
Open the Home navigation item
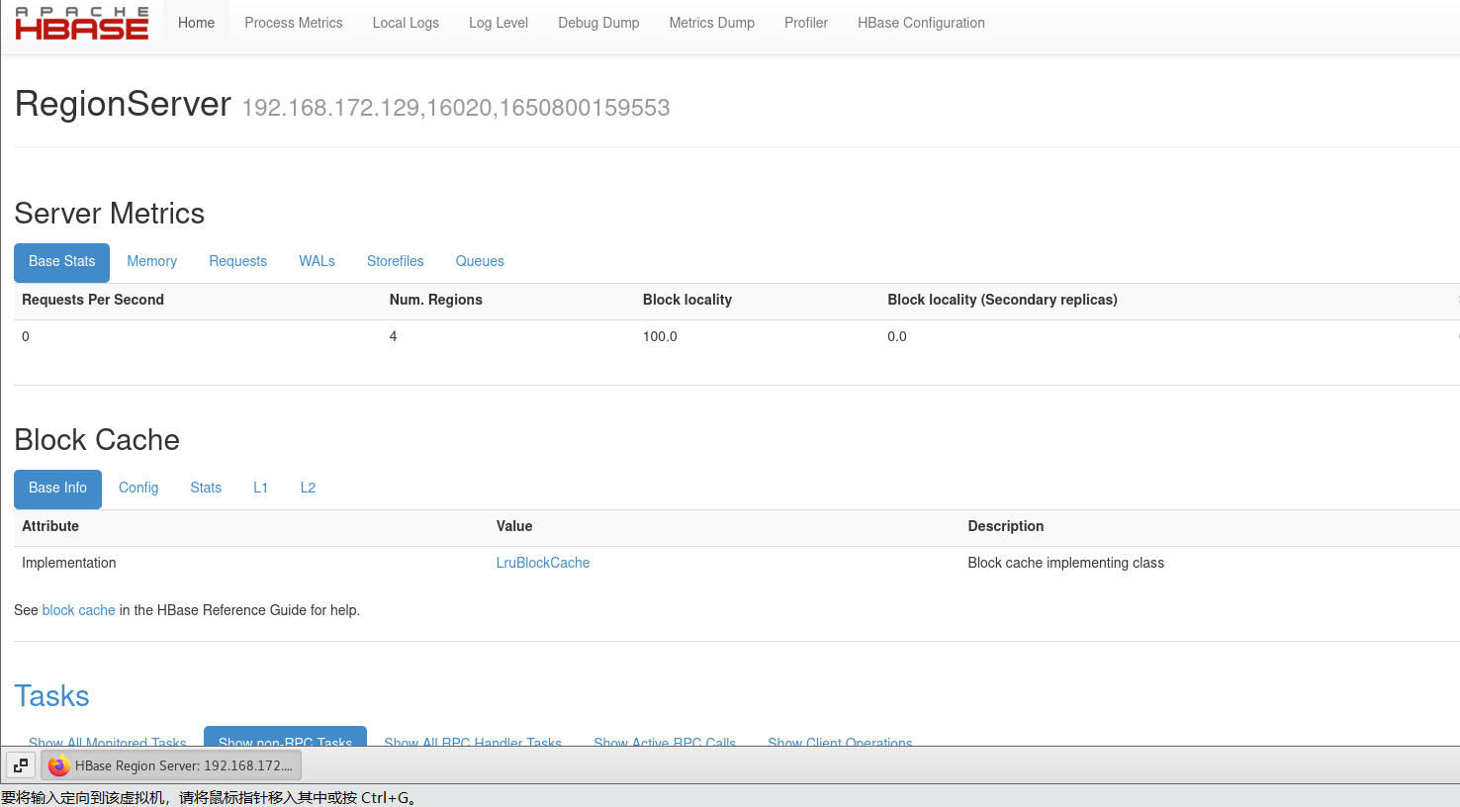(196, 23)
